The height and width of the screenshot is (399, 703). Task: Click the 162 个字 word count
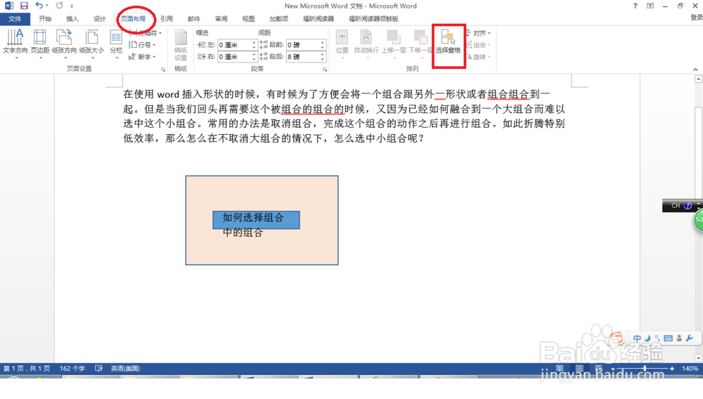pyautogui.click(x=72, y=369)
